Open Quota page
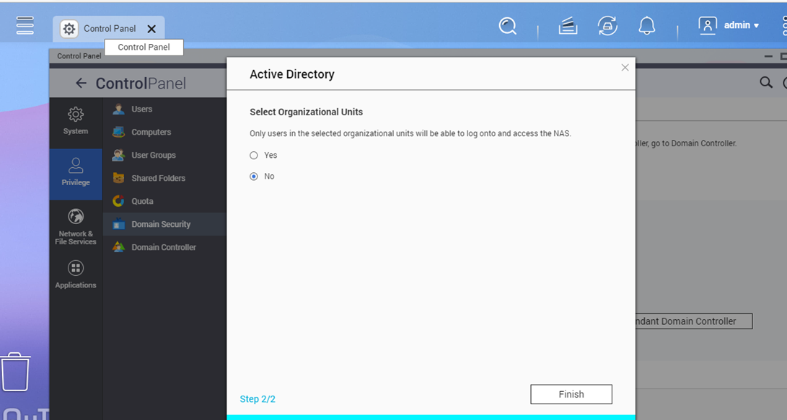This screenshot has height=420, width=787. pos(164,201)
